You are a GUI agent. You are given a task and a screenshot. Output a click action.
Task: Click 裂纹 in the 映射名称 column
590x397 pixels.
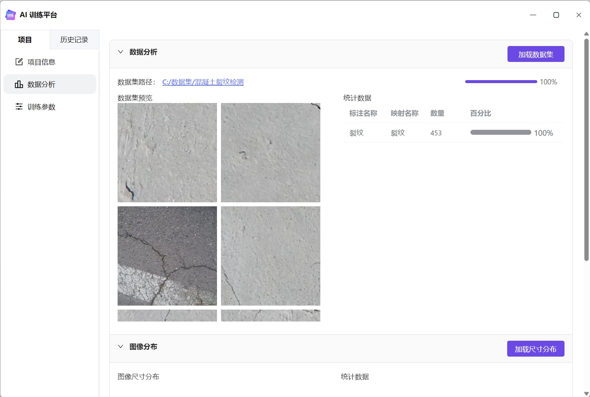coord(398,133)
